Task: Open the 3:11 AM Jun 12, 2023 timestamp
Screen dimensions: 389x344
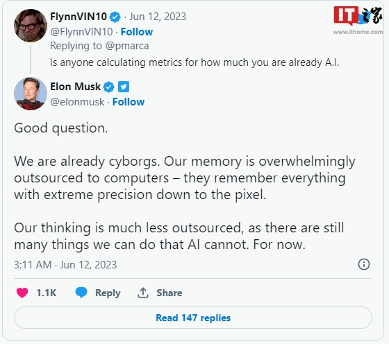Action: click(65, 265)
